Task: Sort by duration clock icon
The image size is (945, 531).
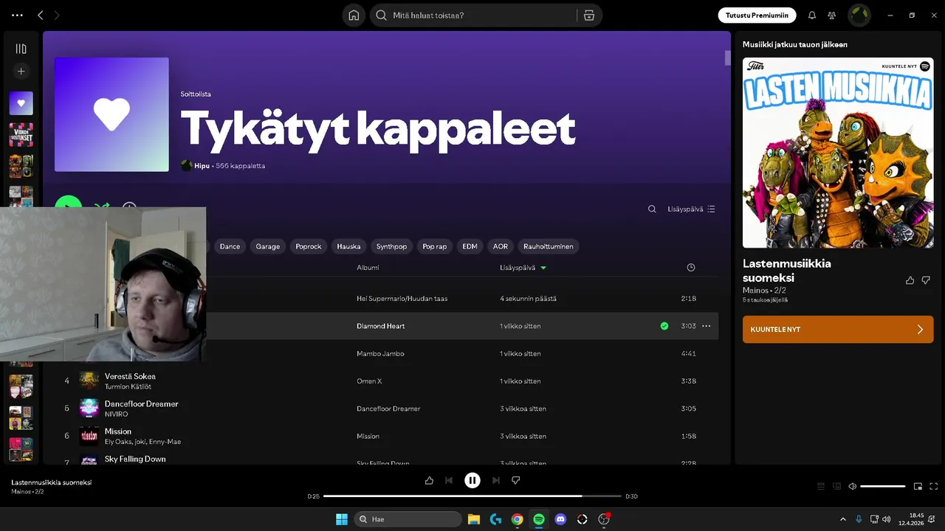Action: [691, 268]
